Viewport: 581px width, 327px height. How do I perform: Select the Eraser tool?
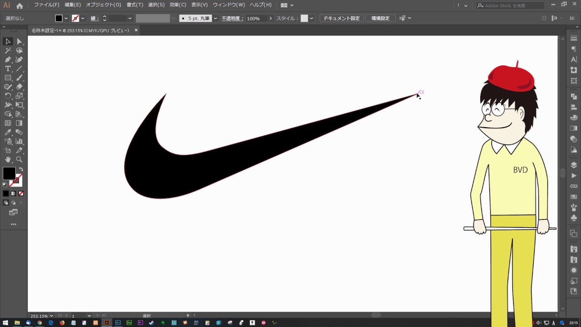coord(19,87)
